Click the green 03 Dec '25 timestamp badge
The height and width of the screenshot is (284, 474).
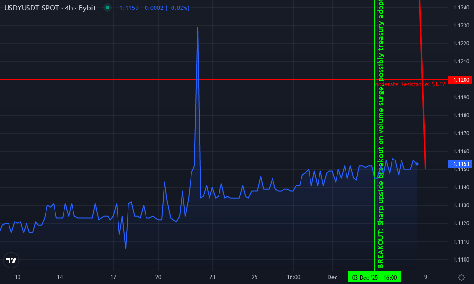374,276
